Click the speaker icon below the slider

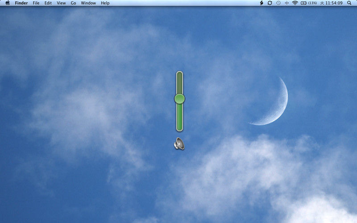pos(179,144)
